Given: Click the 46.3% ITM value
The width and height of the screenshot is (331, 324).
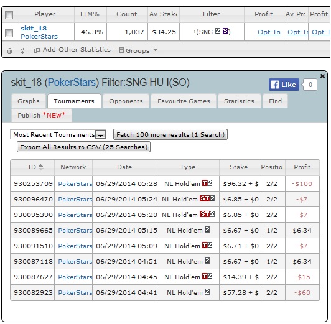Looking at the screenshot, I should (x=92, y=32).
